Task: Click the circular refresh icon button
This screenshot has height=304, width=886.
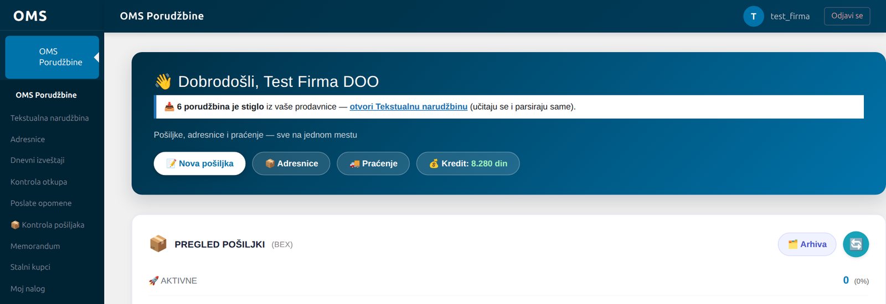Action: (856, 244)
